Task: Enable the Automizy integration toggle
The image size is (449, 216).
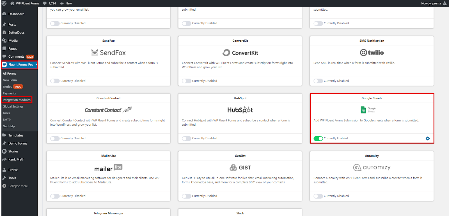Action: [318, 196]
